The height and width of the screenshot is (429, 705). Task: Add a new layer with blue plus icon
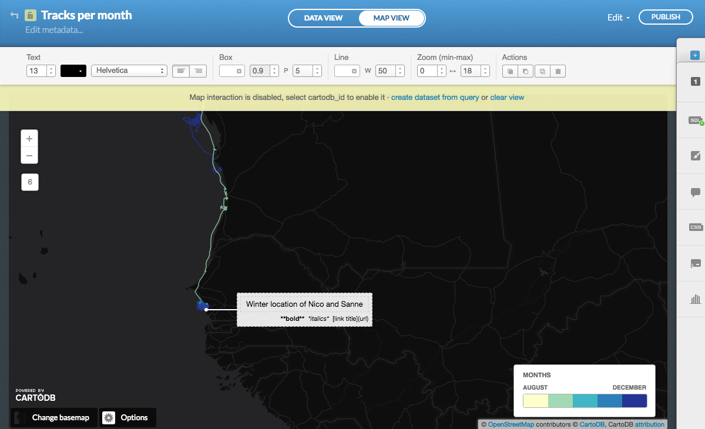click(695, 56)
